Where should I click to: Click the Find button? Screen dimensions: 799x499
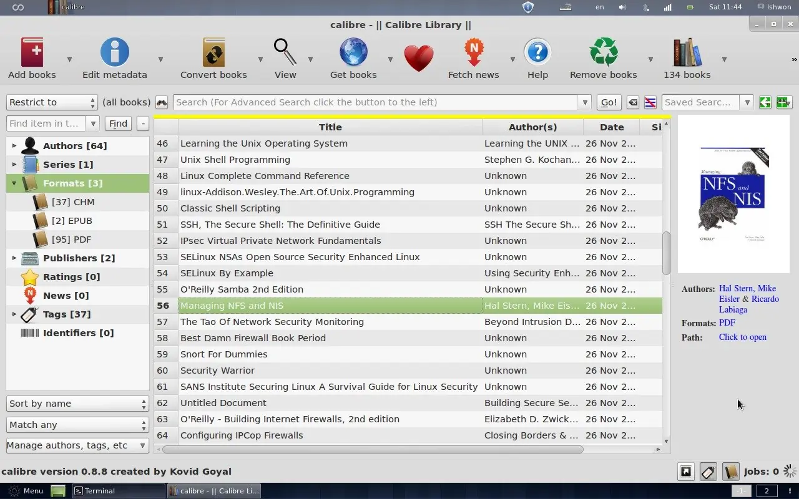pyautogui.click(x=118, y=124)
